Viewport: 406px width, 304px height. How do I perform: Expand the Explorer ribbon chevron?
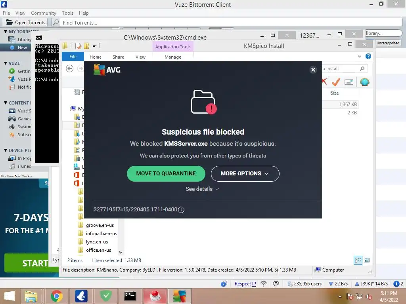tap(359, 56)
